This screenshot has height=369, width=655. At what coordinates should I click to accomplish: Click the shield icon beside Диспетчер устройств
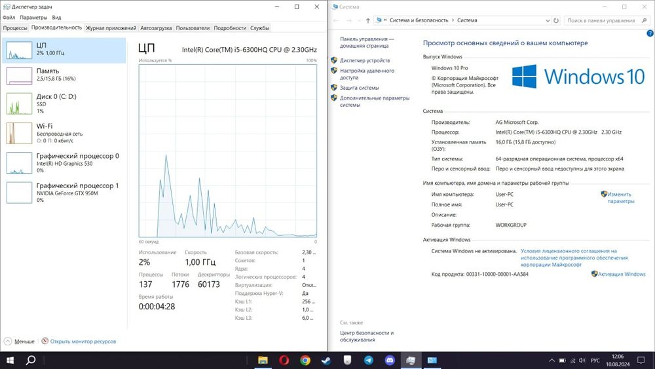(334, 60)
